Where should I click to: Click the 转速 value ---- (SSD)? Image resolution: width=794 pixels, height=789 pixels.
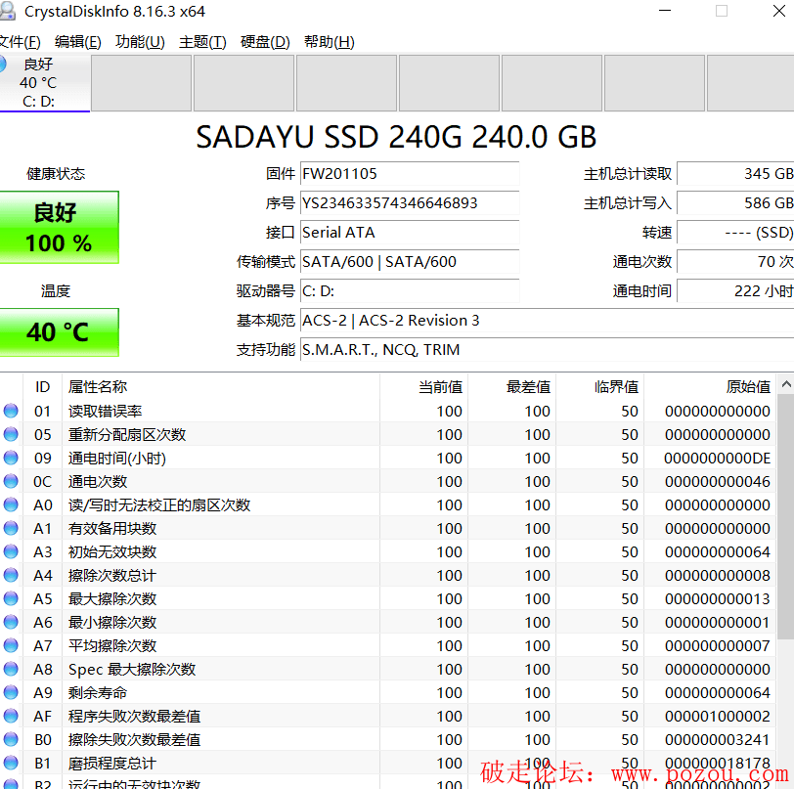pyautogui.click(x=735, y=233)
